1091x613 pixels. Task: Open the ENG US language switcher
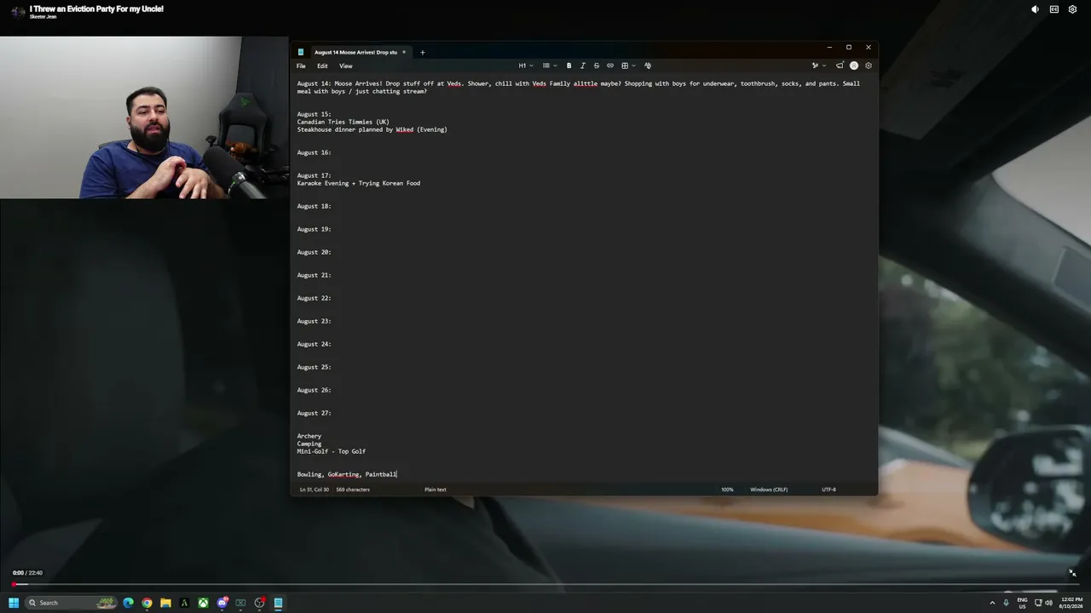tap(1022, 603)
